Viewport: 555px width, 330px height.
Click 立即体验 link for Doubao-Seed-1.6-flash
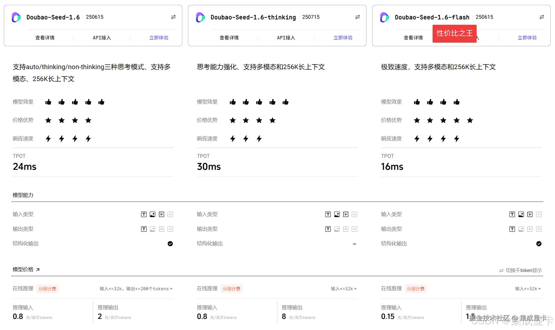527,38
